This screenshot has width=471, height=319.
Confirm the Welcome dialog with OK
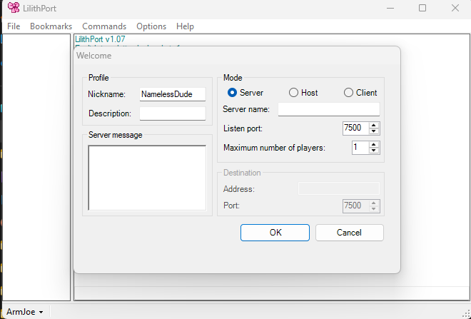[275, 233]
